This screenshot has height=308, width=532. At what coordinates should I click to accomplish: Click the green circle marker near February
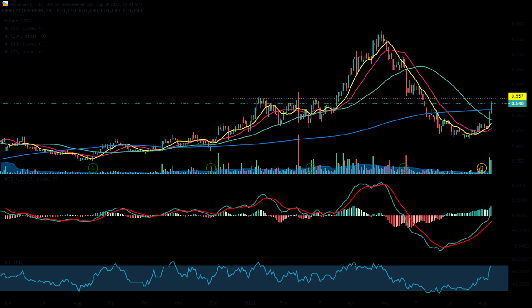tap(311, 168)
